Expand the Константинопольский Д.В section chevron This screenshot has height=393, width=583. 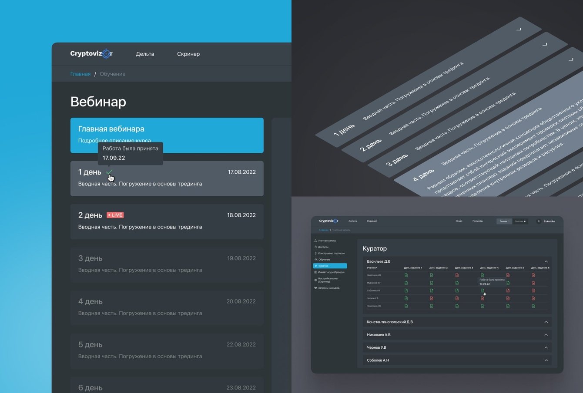546,322
